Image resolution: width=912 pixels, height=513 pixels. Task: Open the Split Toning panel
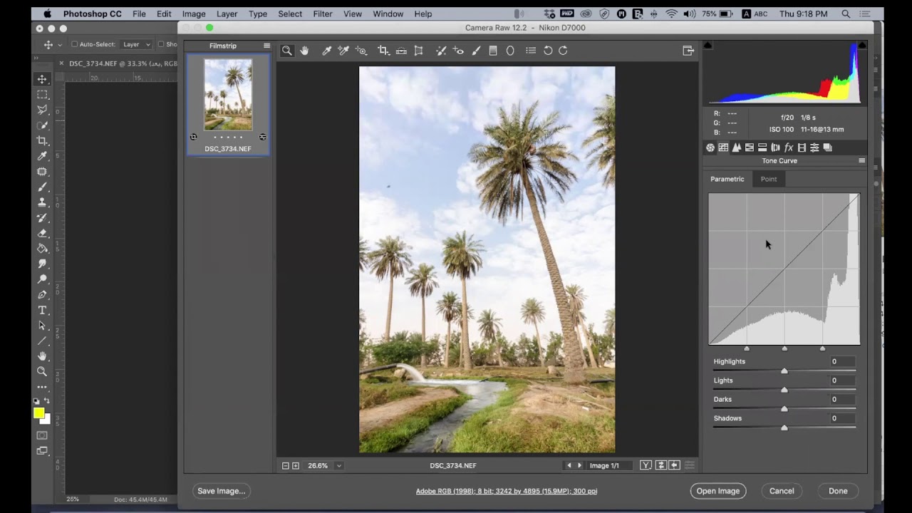tap(762, 147)
